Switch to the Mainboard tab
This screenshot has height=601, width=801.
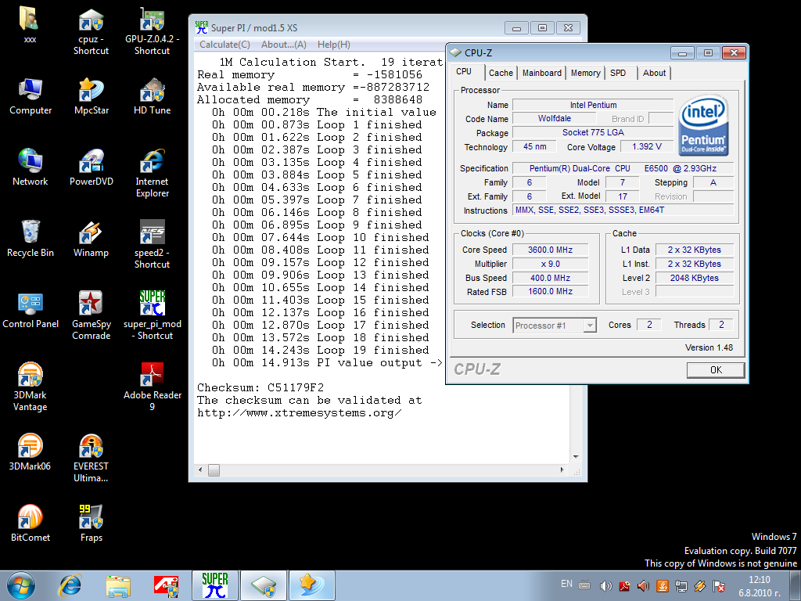(x=542, y=73)
